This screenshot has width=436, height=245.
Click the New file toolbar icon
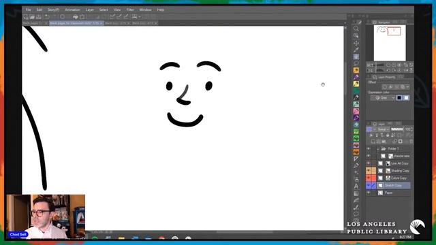click(26, 17)
